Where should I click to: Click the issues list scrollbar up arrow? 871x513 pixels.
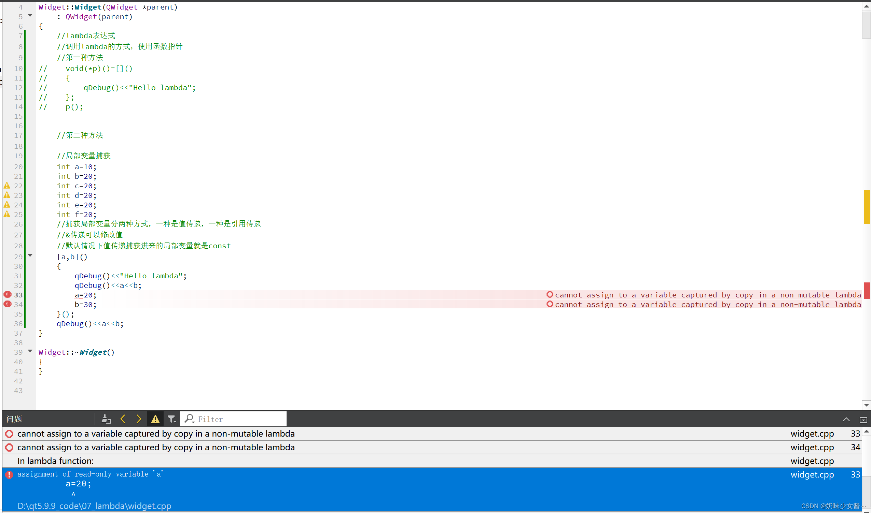point(866,431)
